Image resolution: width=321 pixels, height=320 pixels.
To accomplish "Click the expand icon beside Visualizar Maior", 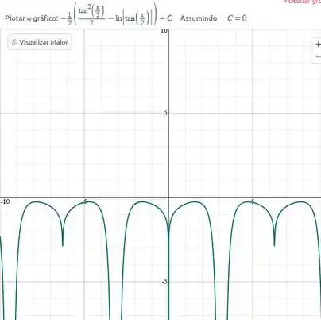I will coord(14,42).
